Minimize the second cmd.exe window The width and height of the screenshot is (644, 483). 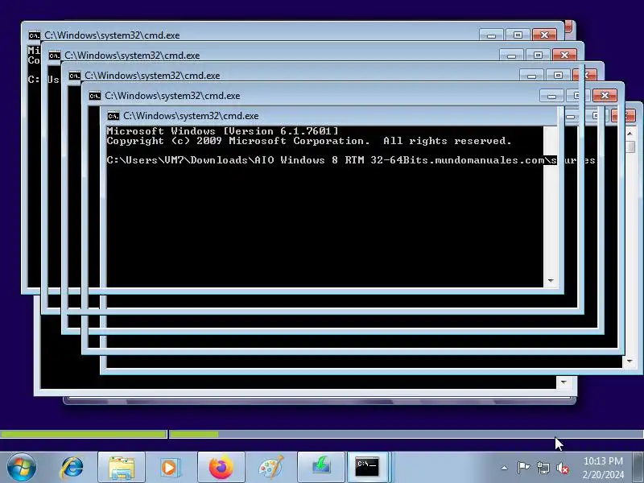511,55
